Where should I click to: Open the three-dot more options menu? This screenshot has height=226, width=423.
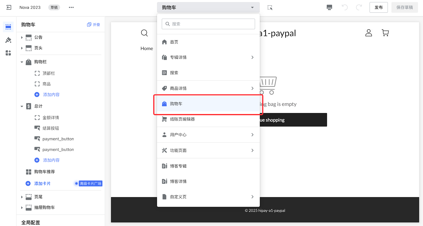71,7
